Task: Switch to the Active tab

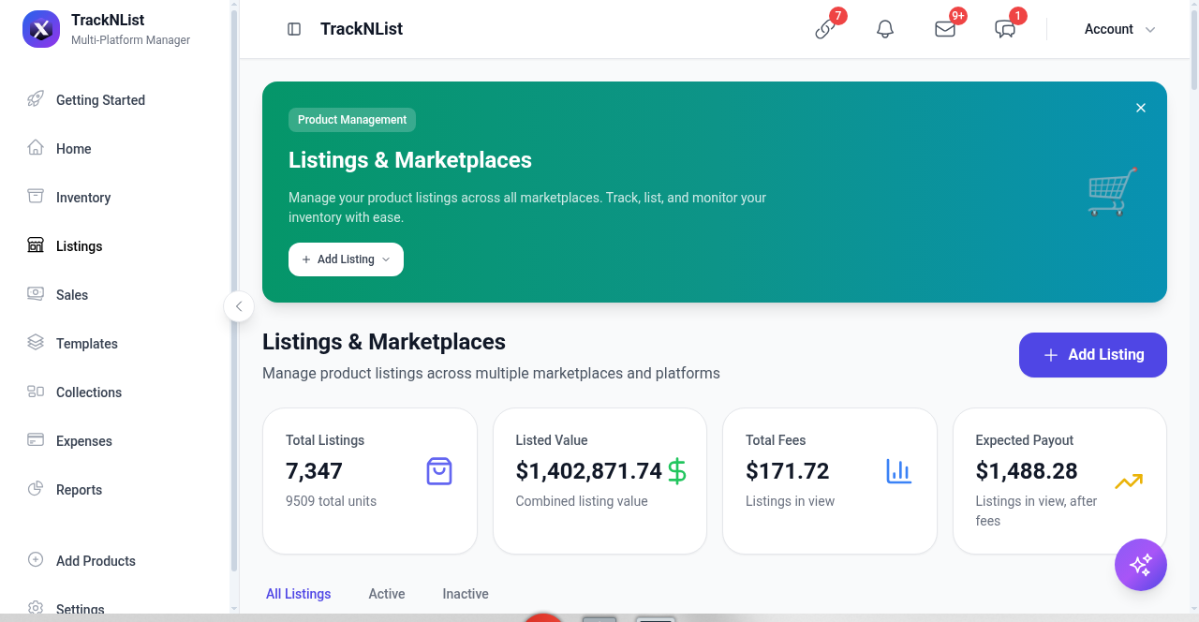Action: [x=387, y=594]
